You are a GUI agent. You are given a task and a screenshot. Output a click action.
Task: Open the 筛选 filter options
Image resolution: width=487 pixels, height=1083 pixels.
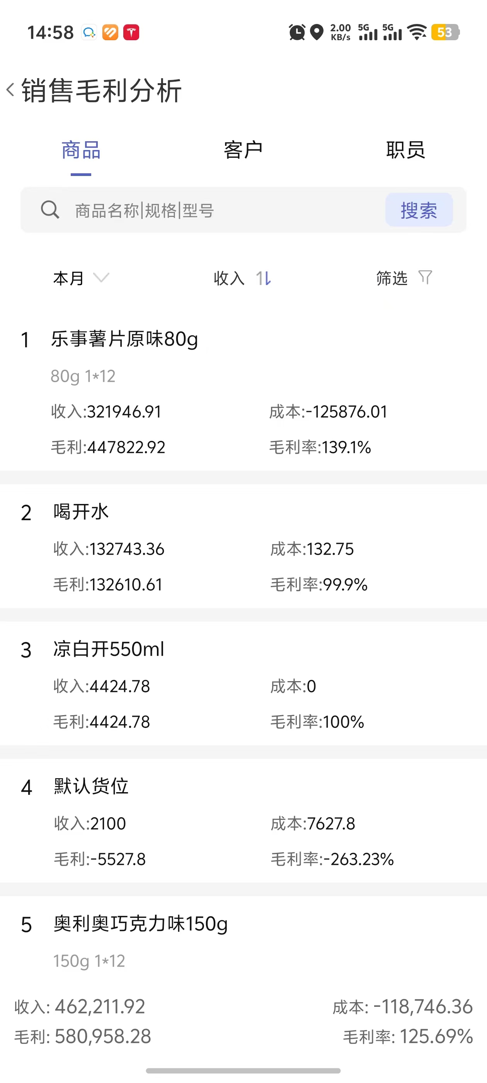pos(404,278)
